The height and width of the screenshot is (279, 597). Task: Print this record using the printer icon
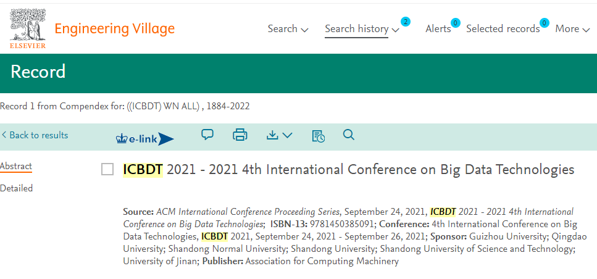tap(240, 135)
